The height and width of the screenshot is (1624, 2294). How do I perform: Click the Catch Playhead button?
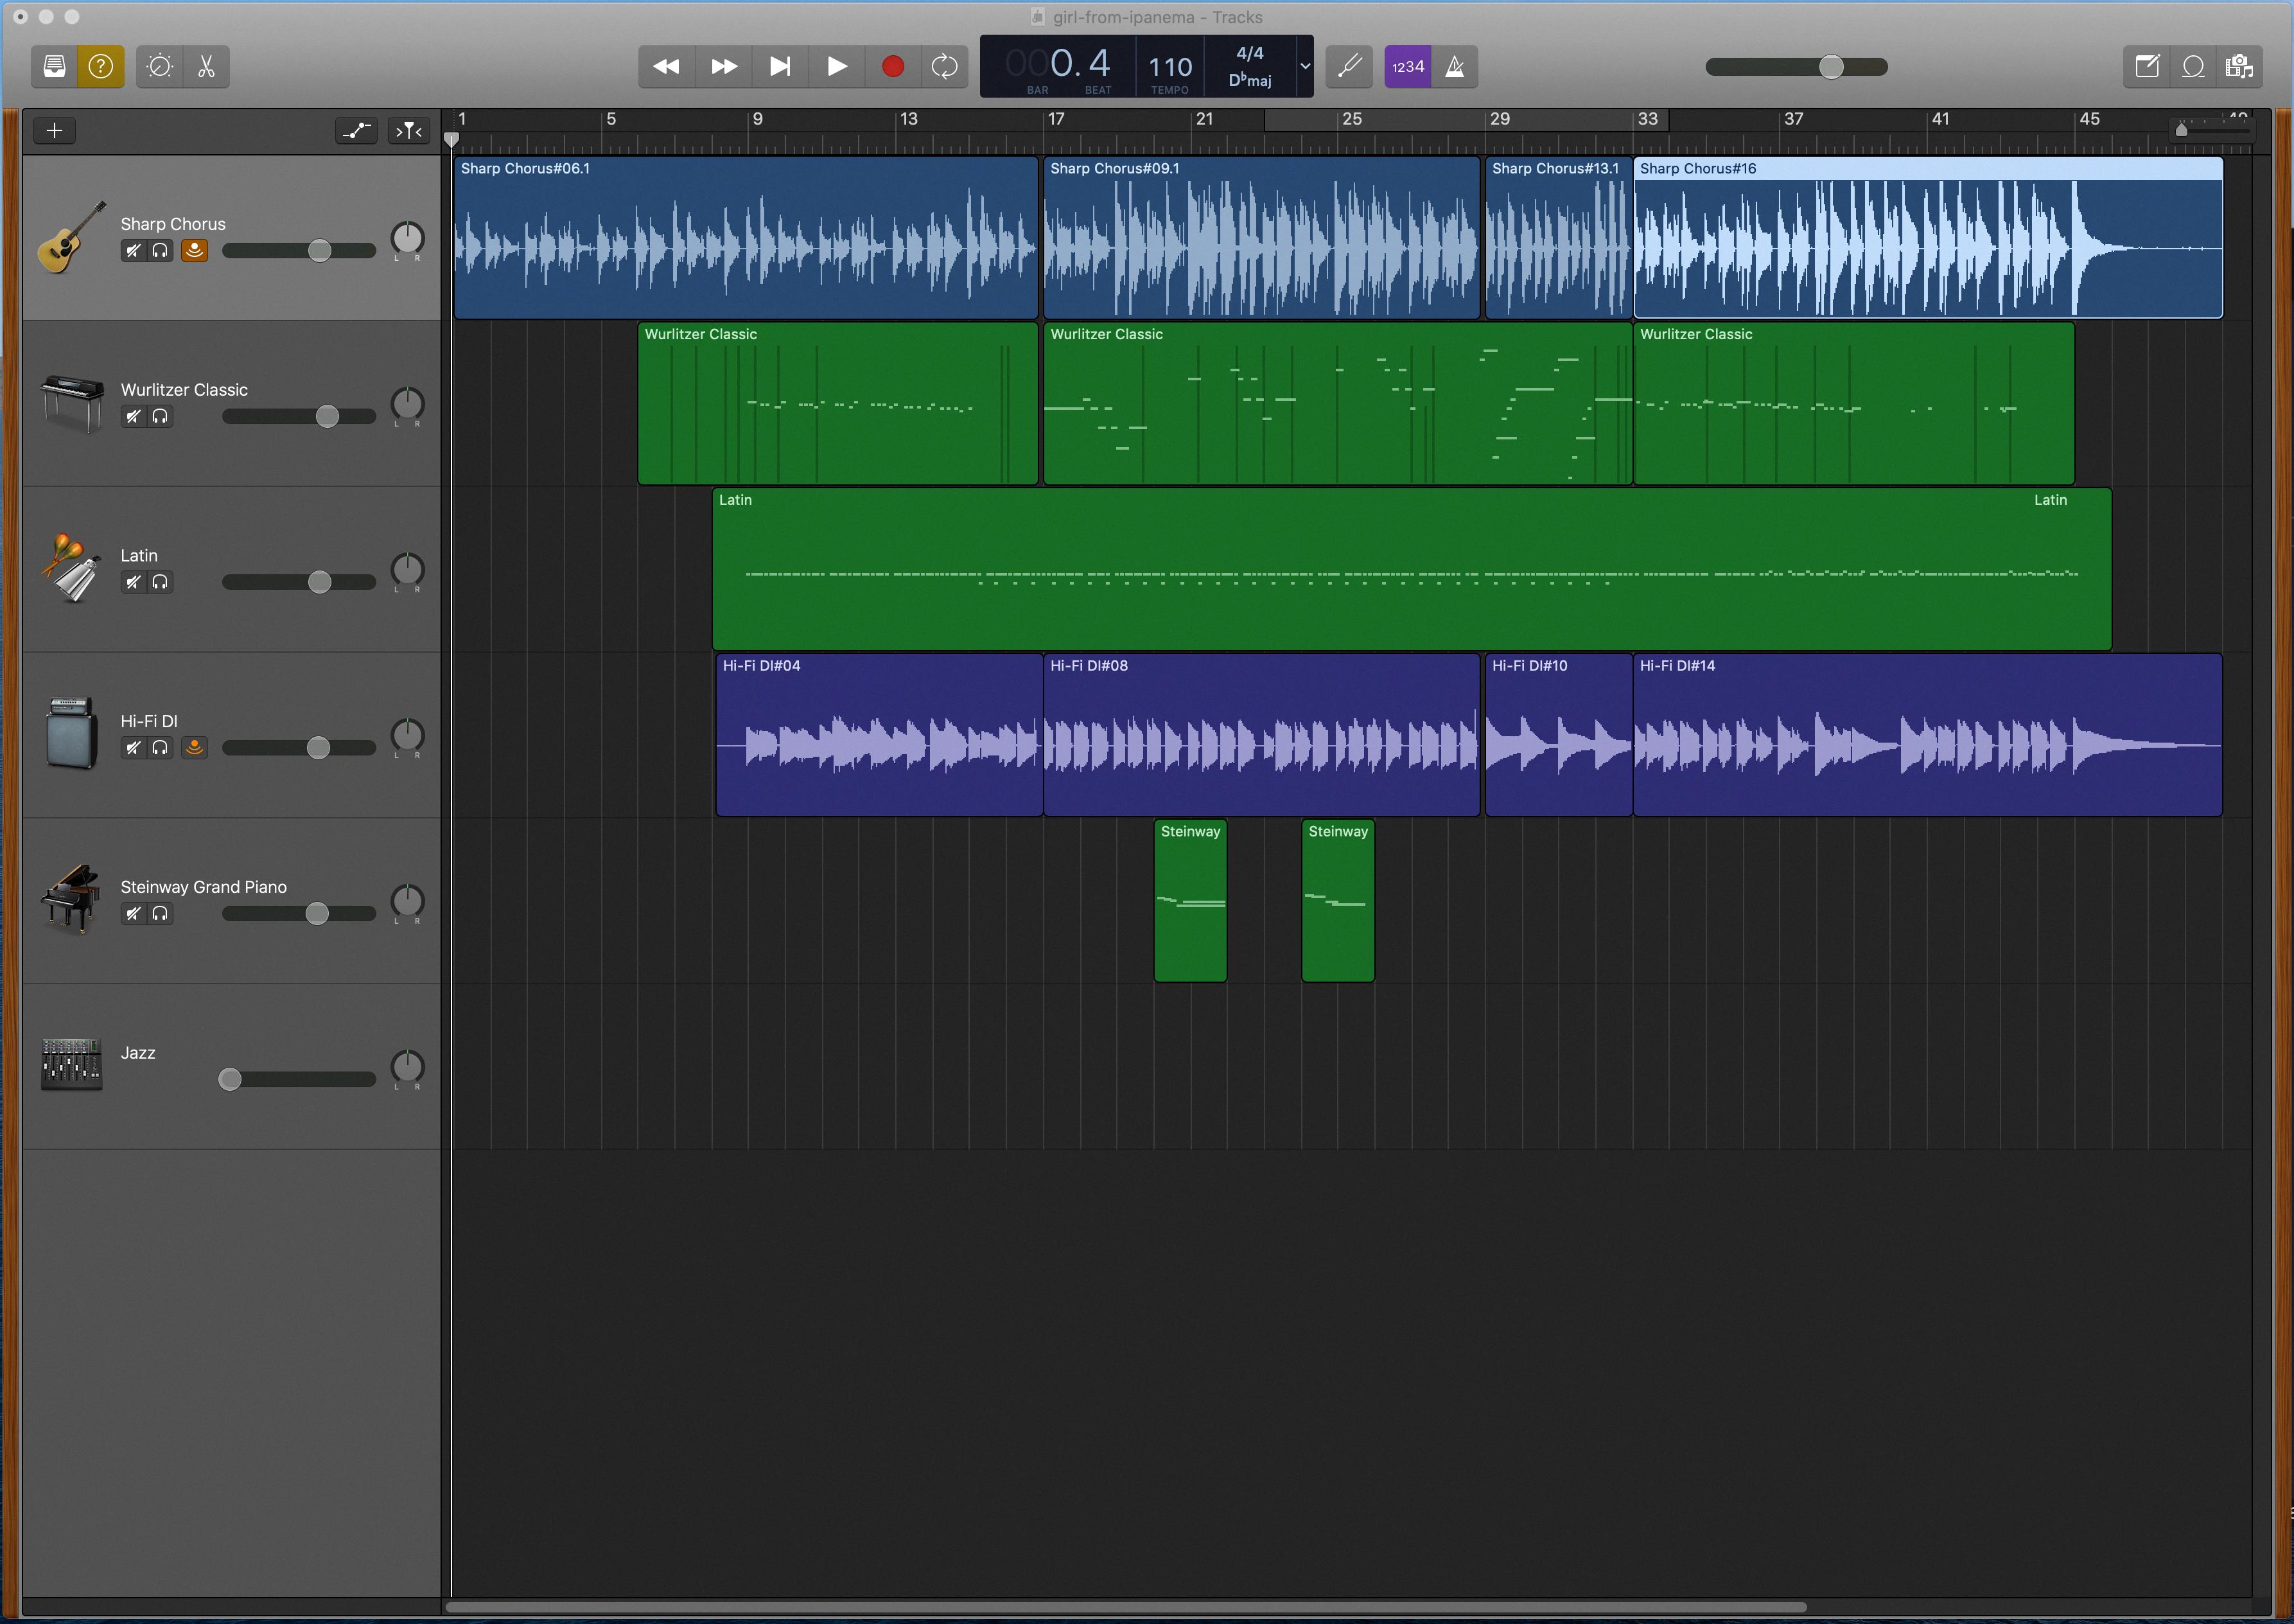(409, 130)
